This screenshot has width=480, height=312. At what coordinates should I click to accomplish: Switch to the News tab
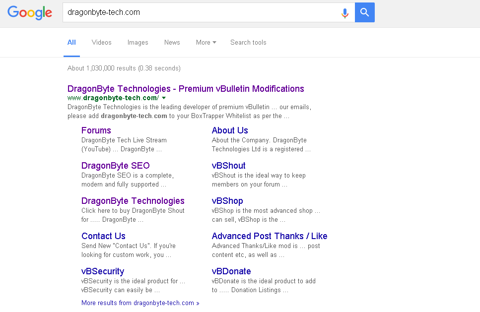click(x=172, y=43)
